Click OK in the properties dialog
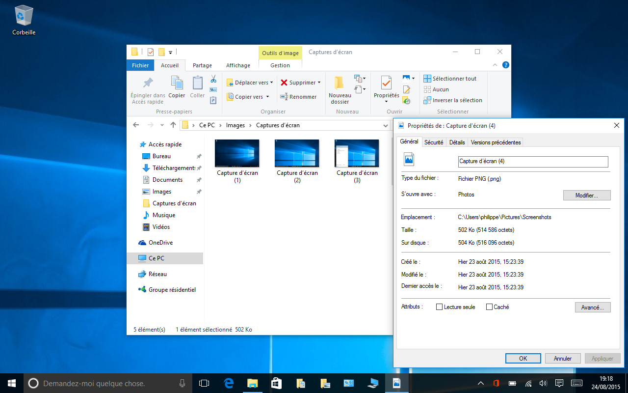Viewport: 628px width, 393px height. 523,359
